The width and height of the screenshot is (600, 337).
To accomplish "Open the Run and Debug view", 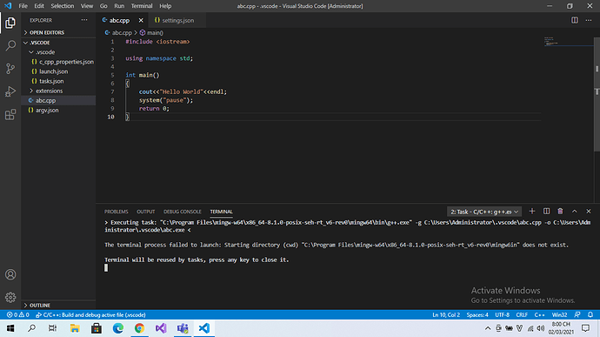I will tap(10, 91).
